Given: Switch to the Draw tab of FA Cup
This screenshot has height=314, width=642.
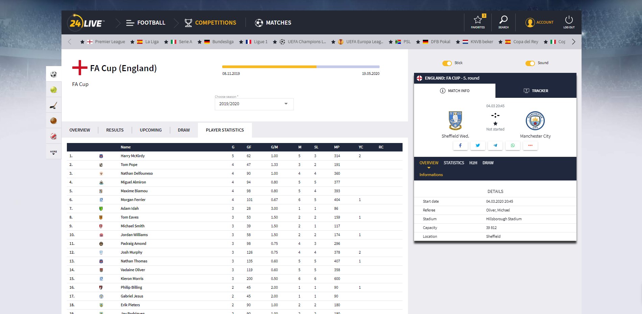Looking at the screenshot, I should pyautogui.click(x=184, y=130).
